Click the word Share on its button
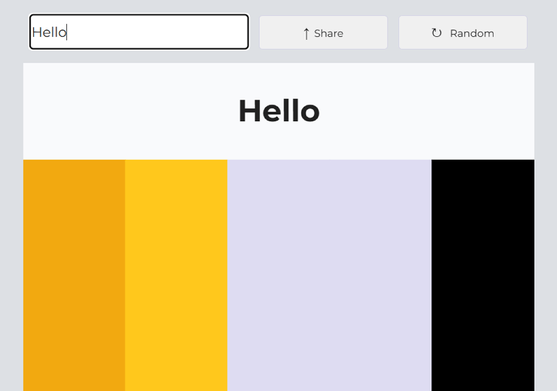 (329, 33)
